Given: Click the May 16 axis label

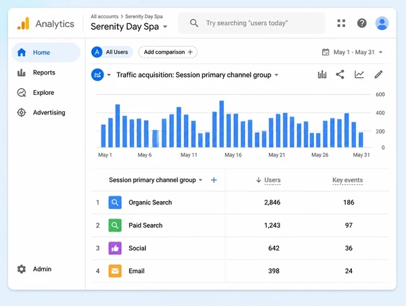Looking at the screenshot, I should pos(233,155).
